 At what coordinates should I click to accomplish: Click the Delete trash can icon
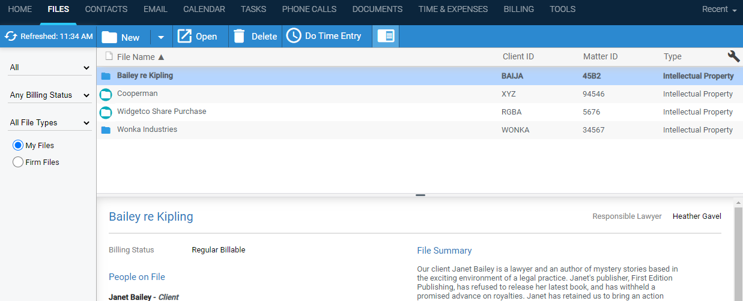[239, 37]
